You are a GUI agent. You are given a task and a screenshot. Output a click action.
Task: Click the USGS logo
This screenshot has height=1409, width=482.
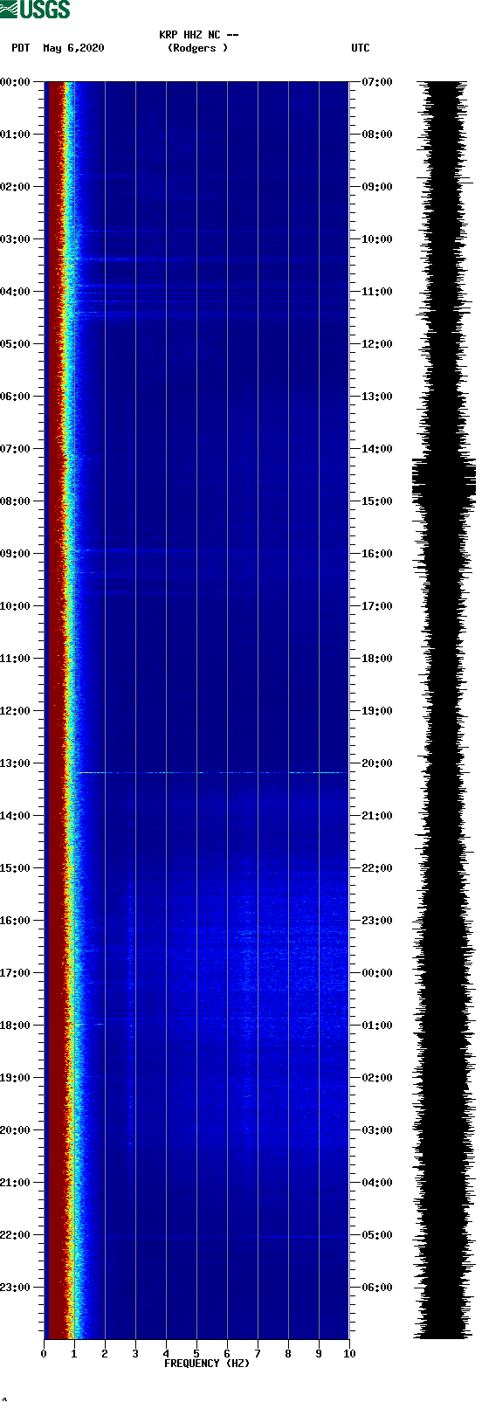(35, 10)
